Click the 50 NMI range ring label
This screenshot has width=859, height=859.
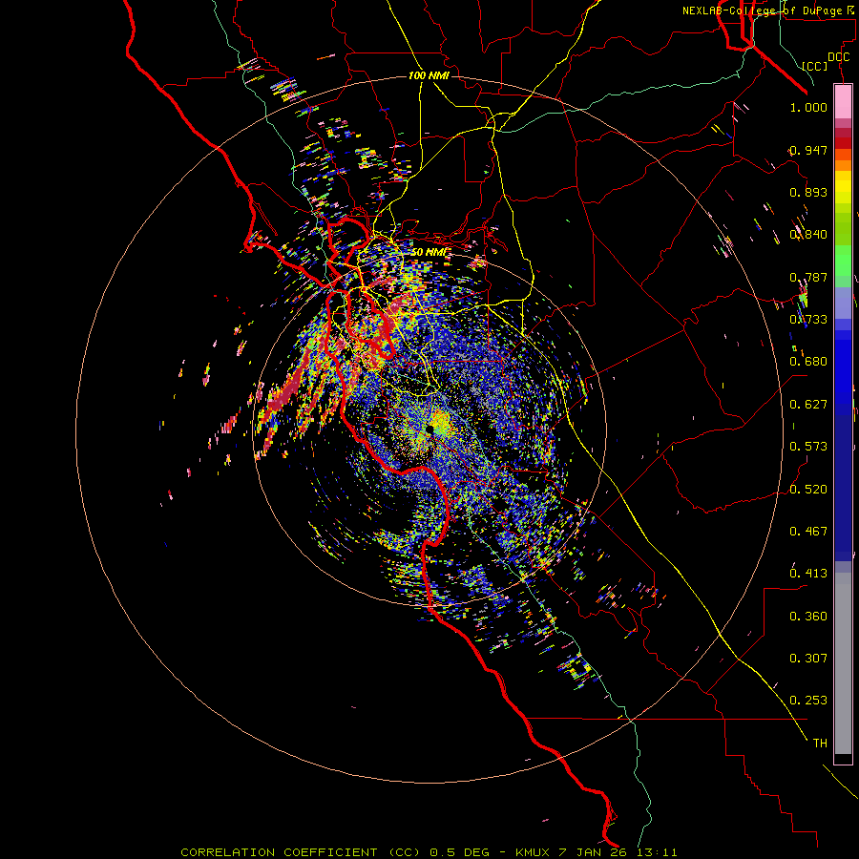pos(429,252)
